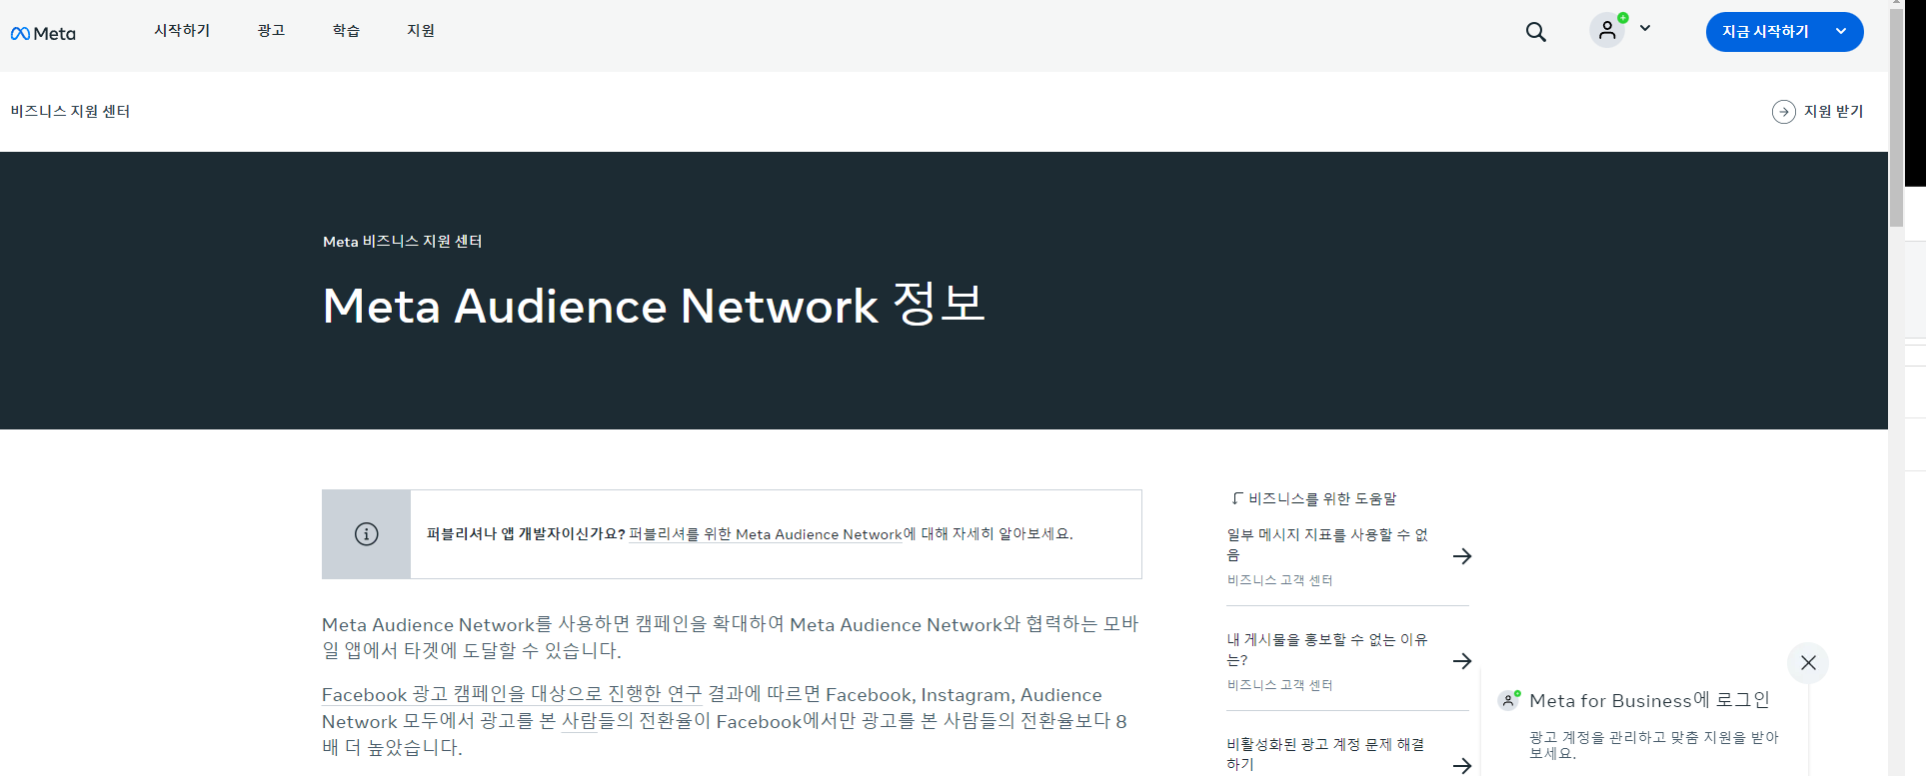Click the avatar icon in login popup
The height and width of the screenshot is (776, 1926).
click(x=1509, y=700)
